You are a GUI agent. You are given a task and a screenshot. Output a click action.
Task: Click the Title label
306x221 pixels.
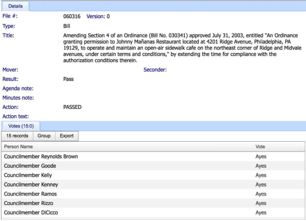8,35
